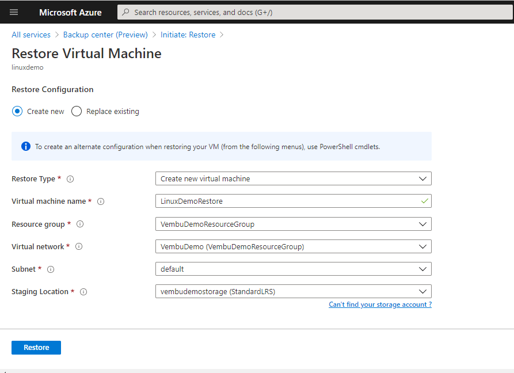Viewport: 514px width, 373px height.
Task: Open the Staging Location dropdown
Action: 294,291
